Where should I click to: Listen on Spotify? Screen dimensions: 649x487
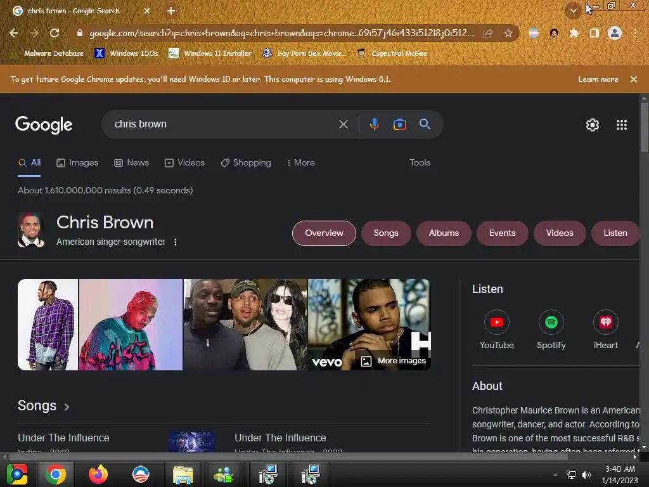[x=551, y=330]
